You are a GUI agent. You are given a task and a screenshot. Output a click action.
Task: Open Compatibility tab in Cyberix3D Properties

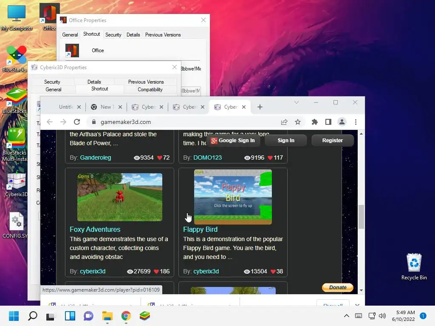click(x=150, y=90)
